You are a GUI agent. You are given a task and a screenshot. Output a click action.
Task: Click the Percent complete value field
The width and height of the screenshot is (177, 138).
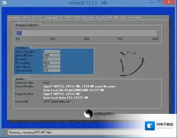tap(51, 52)
